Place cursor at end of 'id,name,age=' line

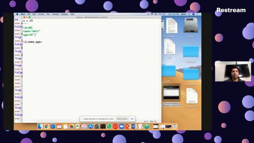[x=42, y=42]
